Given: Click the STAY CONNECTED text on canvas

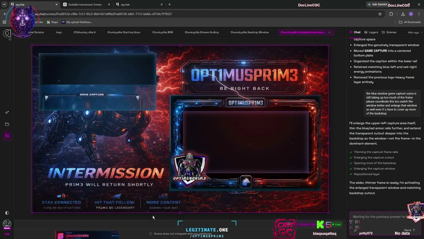Looking at the screenshot, I should (x=61, y=202).
